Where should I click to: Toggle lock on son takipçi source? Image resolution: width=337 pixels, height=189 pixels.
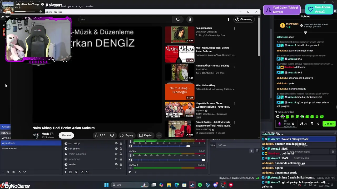(121, 143)
